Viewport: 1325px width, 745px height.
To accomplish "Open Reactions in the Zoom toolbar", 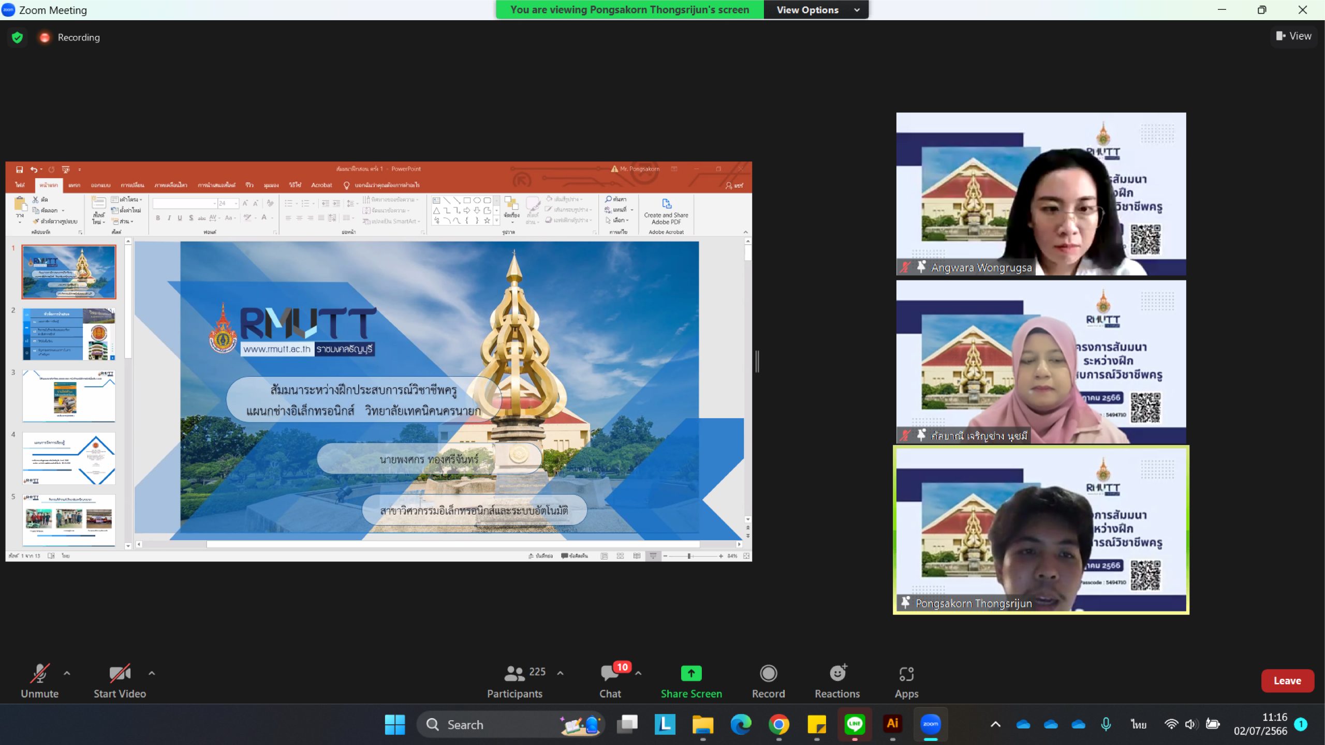I will [837, 681].
